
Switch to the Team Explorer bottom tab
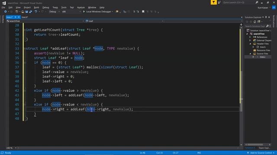click(x=264, y=148)
